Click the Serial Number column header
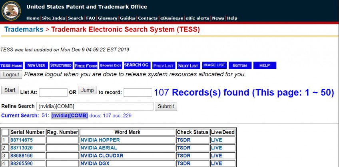The height and width of the screenshot is (167, 339). pos(27,132)
